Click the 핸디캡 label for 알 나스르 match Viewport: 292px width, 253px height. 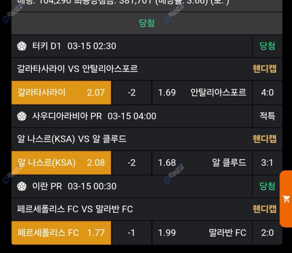264,139
